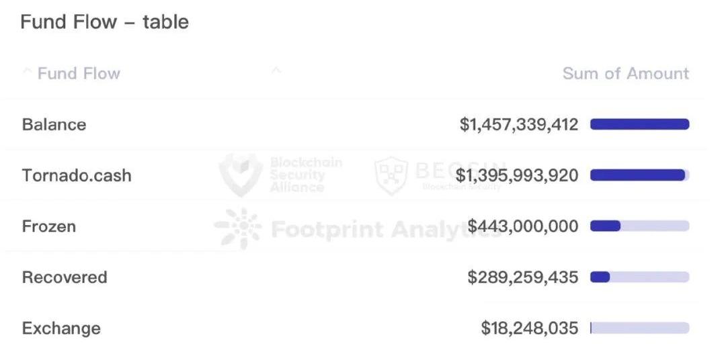Click the Fund Flow column header label
Viewport: 726px width, 350px height.
click(x=79, y=73)
